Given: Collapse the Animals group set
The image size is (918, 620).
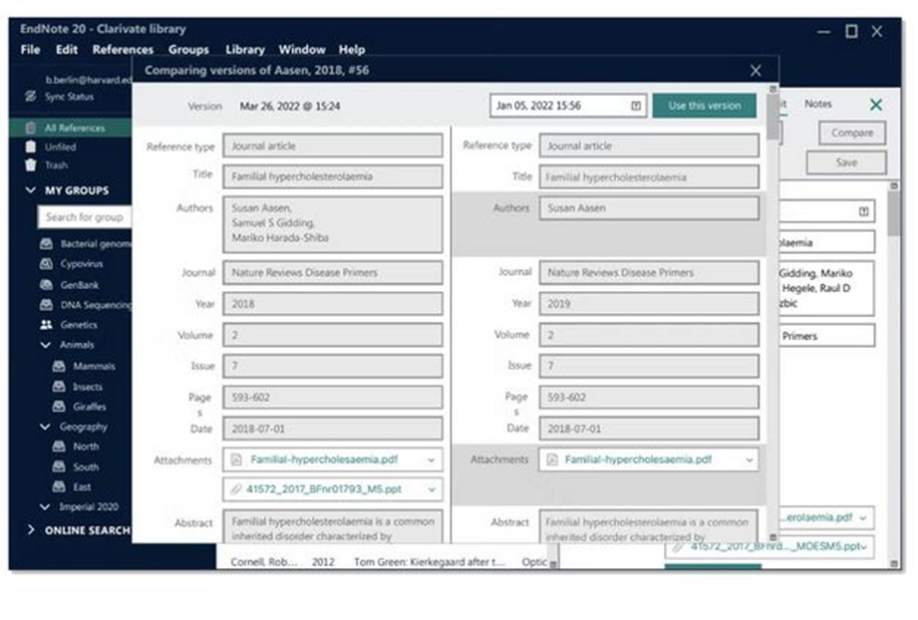Looking at the screenshot, I should tap(46, 345).
